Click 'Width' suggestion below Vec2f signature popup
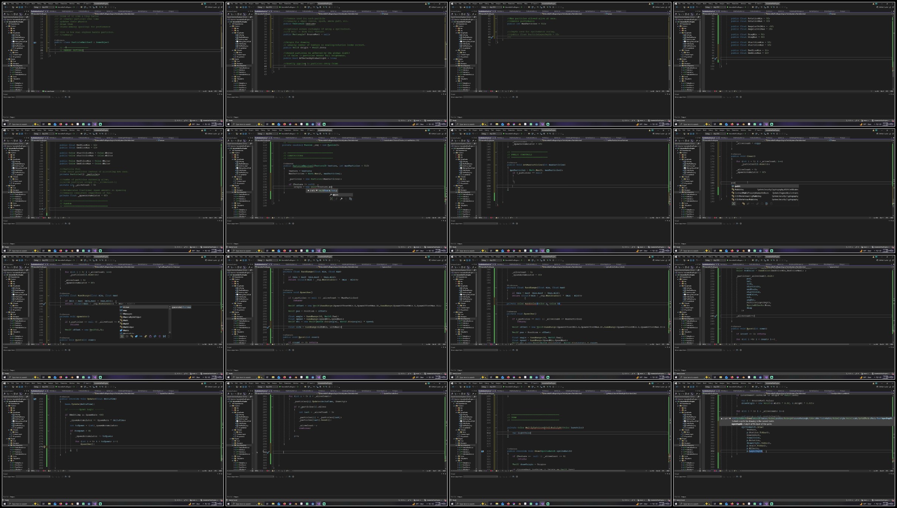Viewport: 897px width, 508px height. (x=335, y=195)
